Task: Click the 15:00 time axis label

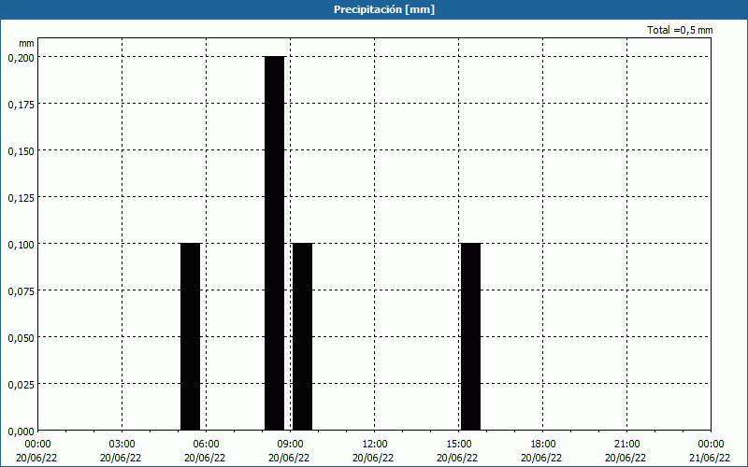Action: [x=458, y=445]
